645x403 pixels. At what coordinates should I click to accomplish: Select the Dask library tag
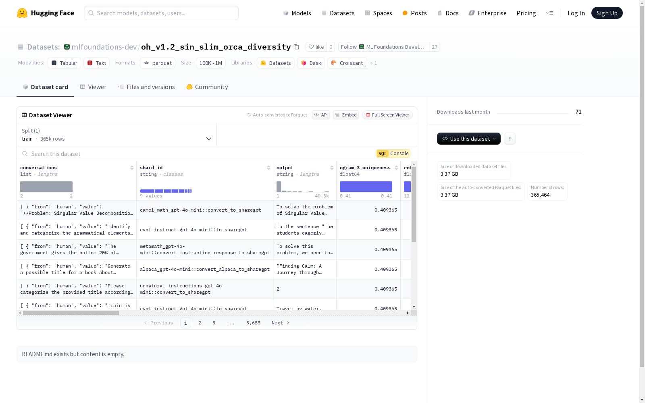tap(311, 63)
